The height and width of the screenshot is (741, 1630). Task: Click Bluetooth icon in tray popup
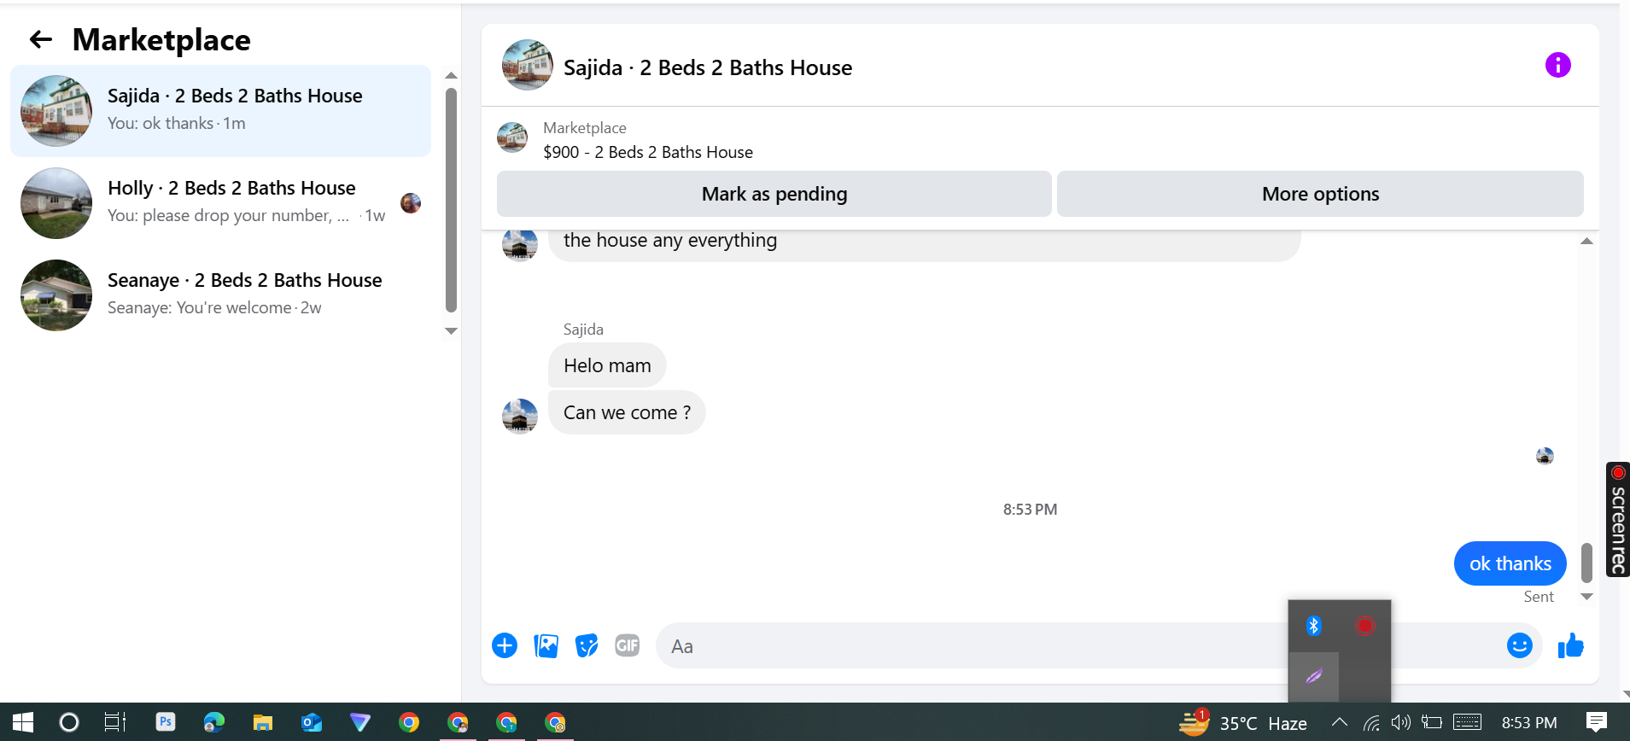pos(1314,626)
